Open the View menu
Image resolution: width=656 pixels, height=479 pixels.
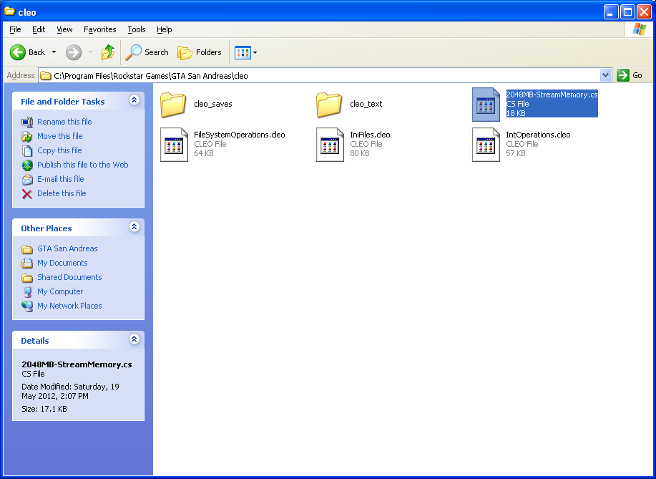64,29
